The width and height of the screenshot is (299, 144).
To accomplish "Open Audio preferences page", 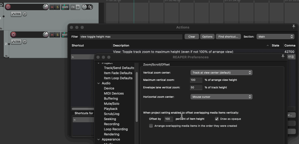I will 106,83.
